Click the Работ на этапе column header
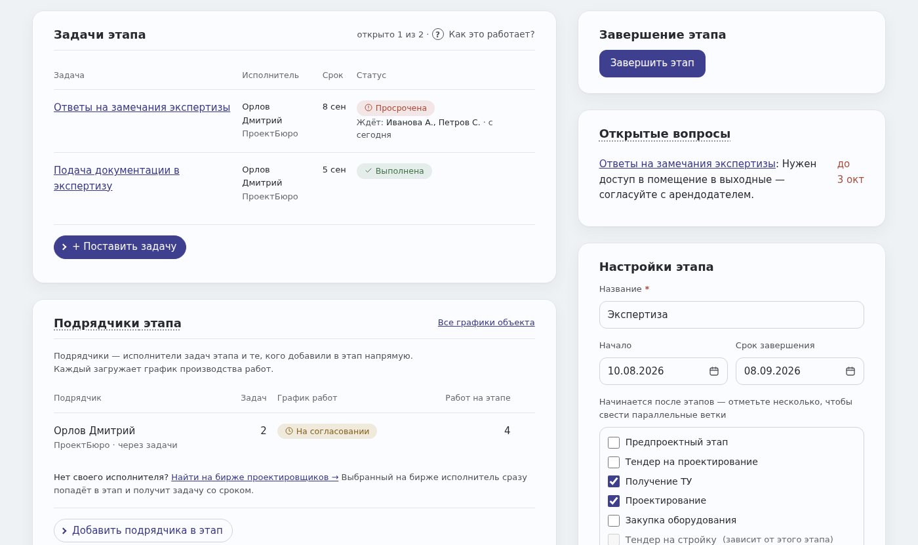The image size is (918, 545). (478, 398)
